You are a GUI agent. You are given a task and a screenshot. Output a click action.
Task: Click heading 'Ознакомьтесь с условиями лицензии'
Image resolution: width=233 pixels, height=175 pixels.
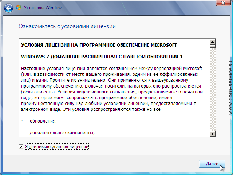67,26
